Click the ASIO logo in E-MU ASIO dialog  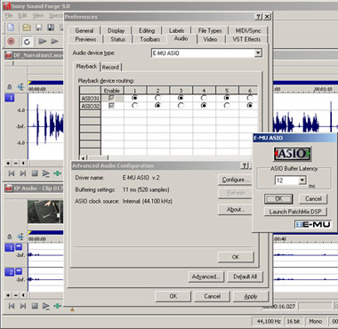click(x=292, y=153)
